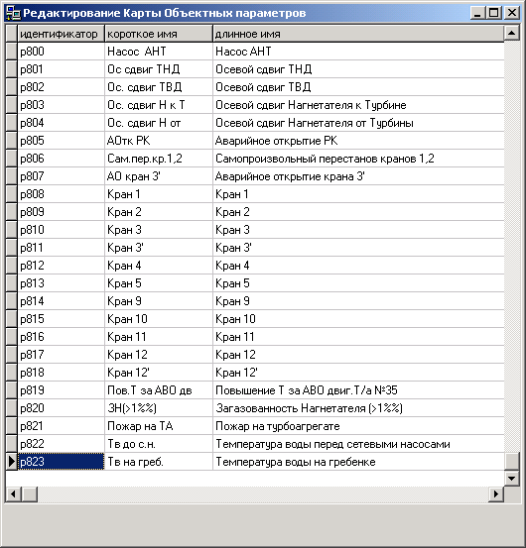This screenshot has height=548, width=526.
Task: Select short name cell 'Кран 10'
Action: 159,319
